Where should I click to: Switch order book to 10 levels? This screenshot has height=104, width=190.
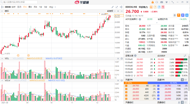pos(185,80)
